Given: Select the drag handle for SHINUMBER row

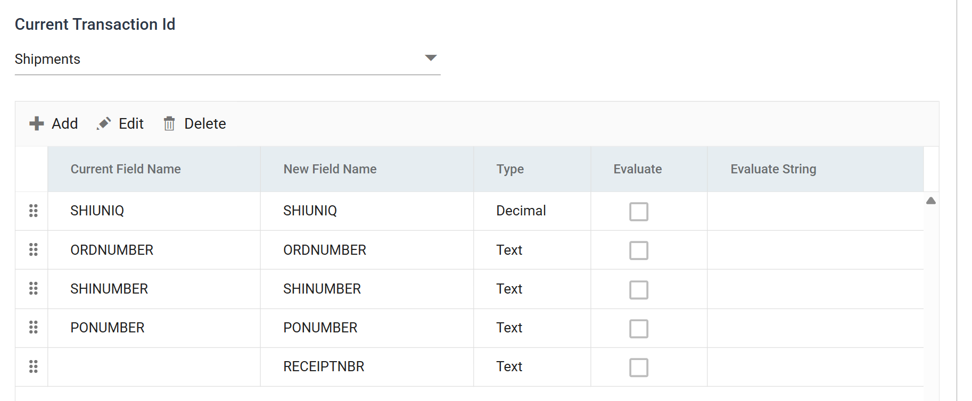Looking at the screenshot, I should coord(33,288).
